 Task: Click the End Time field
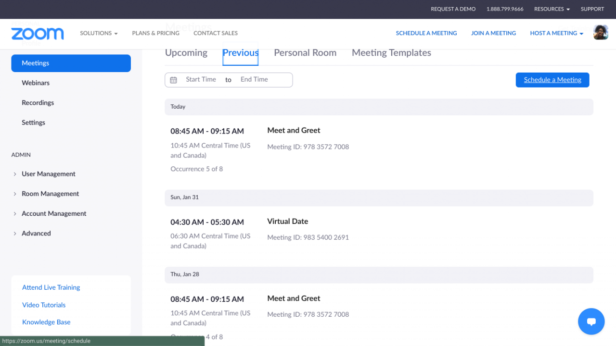tap(254, 80)
